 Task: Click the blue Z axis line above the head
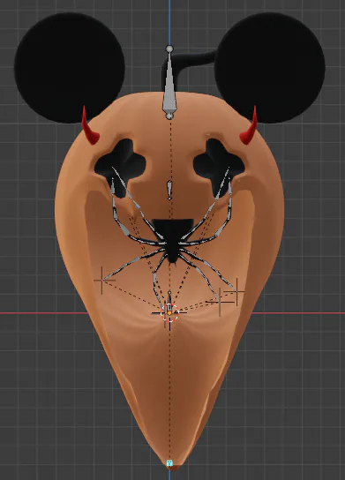coord(169,22)
